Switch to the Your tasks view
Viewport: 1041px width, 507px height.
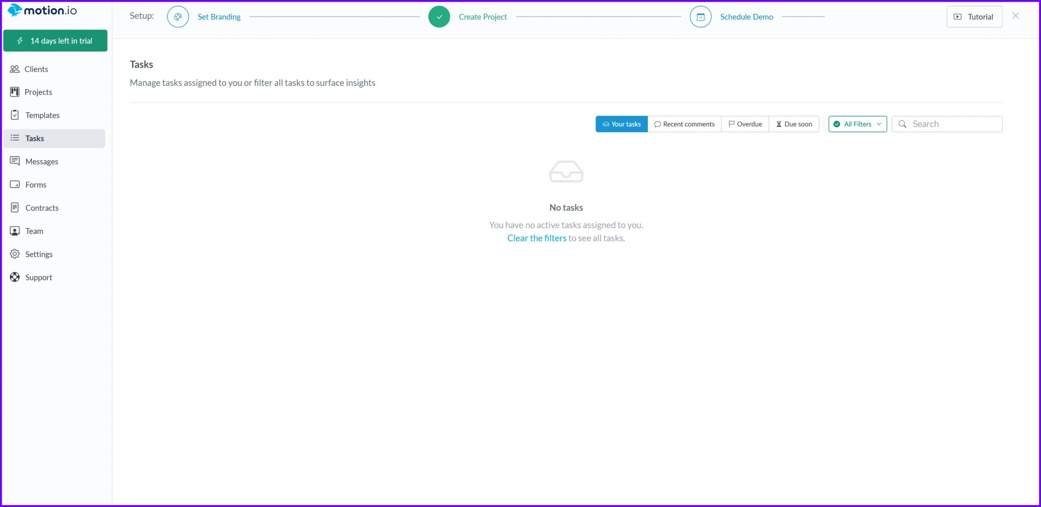pos(621,124)
